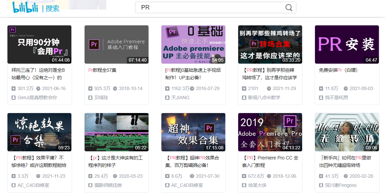Click uploader avatar icon beside 徐某大侠
385x195 pixels.
pos(244,185)
